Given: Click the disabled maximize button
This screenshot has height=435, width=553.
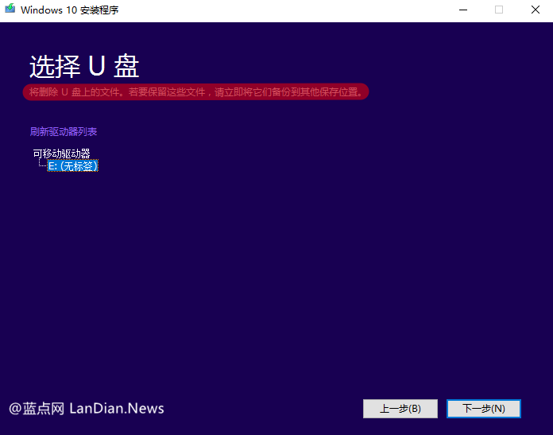Looking at the screenshot, I should coord(499,10).
